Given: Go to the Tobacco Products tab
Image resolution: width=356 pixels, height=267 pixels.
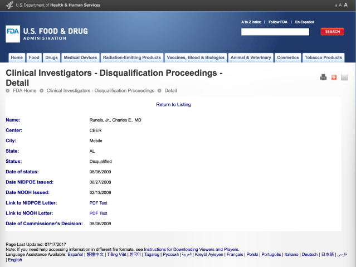Looking at the screenshot, I should pyautogui.click(x=323, y=57).
